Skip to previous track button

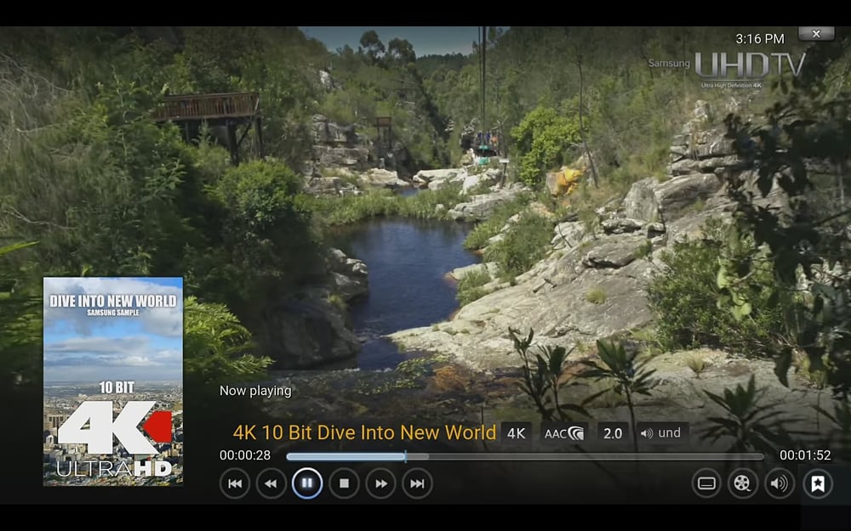[x=235, y=483]
